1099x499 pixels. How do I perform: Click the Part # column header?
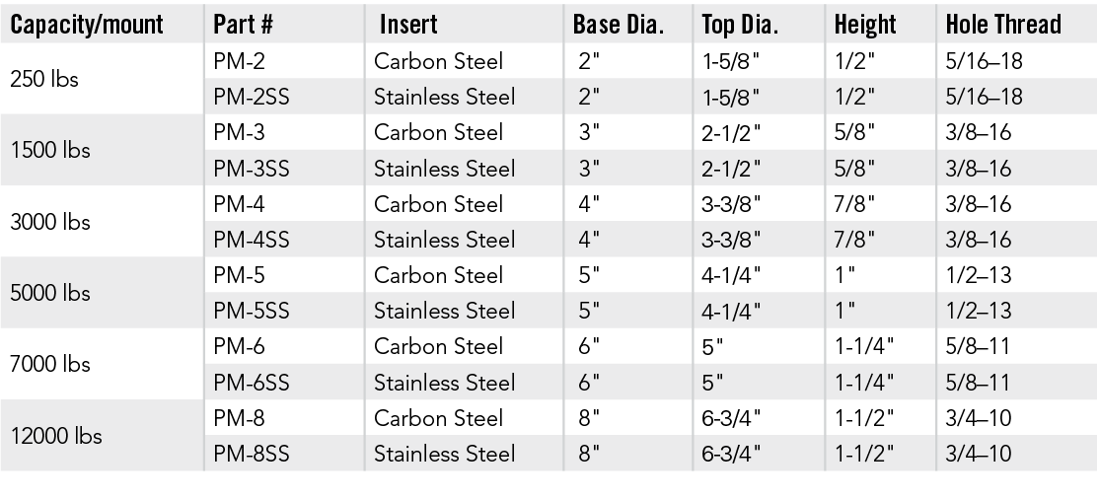pyautogui.click(x=245, y=25)
